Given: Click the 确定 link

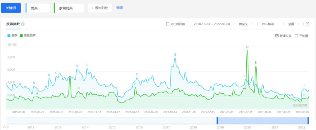Looking at the screenshot, I should 120,8.
